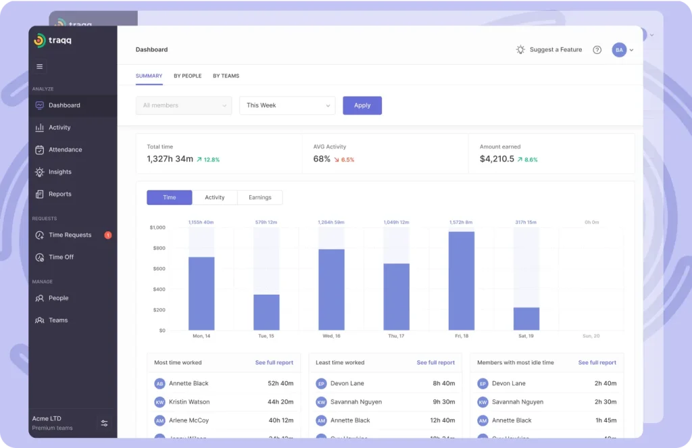
Task: Switch chart to Time view
Action: pyautogui.click(x=169, y=197)
